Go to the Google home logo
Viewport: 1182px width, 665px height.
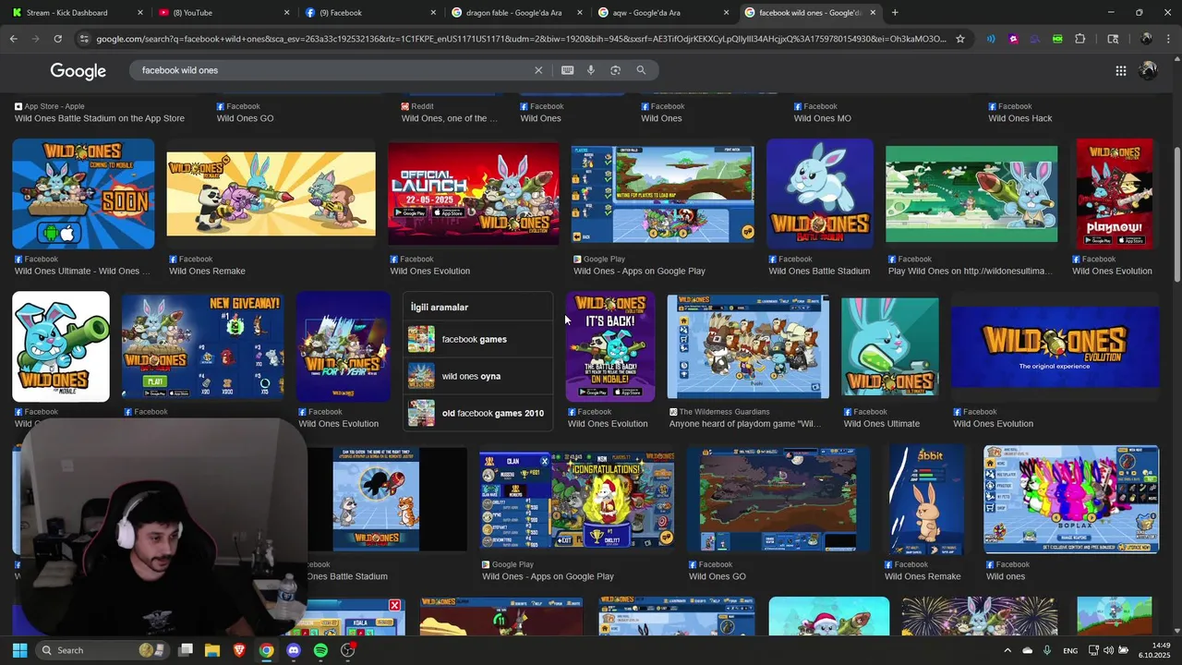coord(78,71)
